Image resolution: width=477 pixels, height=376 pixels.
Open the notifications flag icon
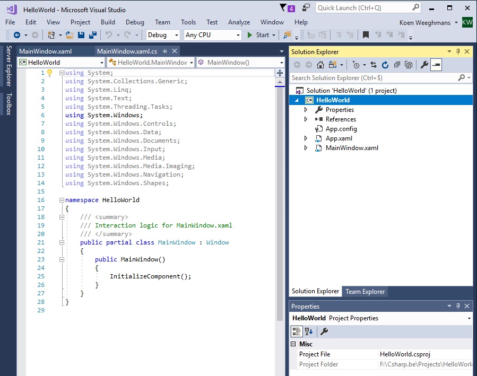click(283, 7)
